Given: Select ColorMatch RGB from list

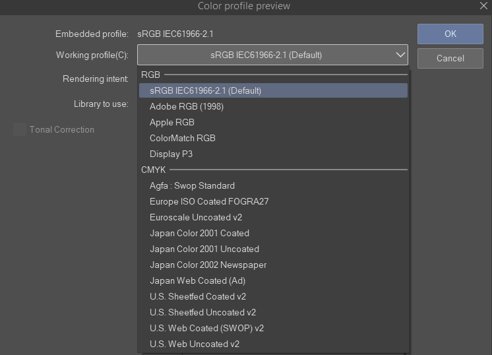Looking at the screenshot, I should point(273,138).
